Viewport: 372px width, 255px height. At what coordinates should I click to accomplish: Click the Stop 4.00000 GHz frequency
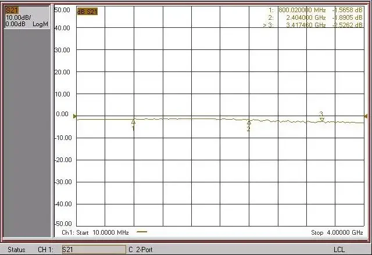click(x=337, y=232)
